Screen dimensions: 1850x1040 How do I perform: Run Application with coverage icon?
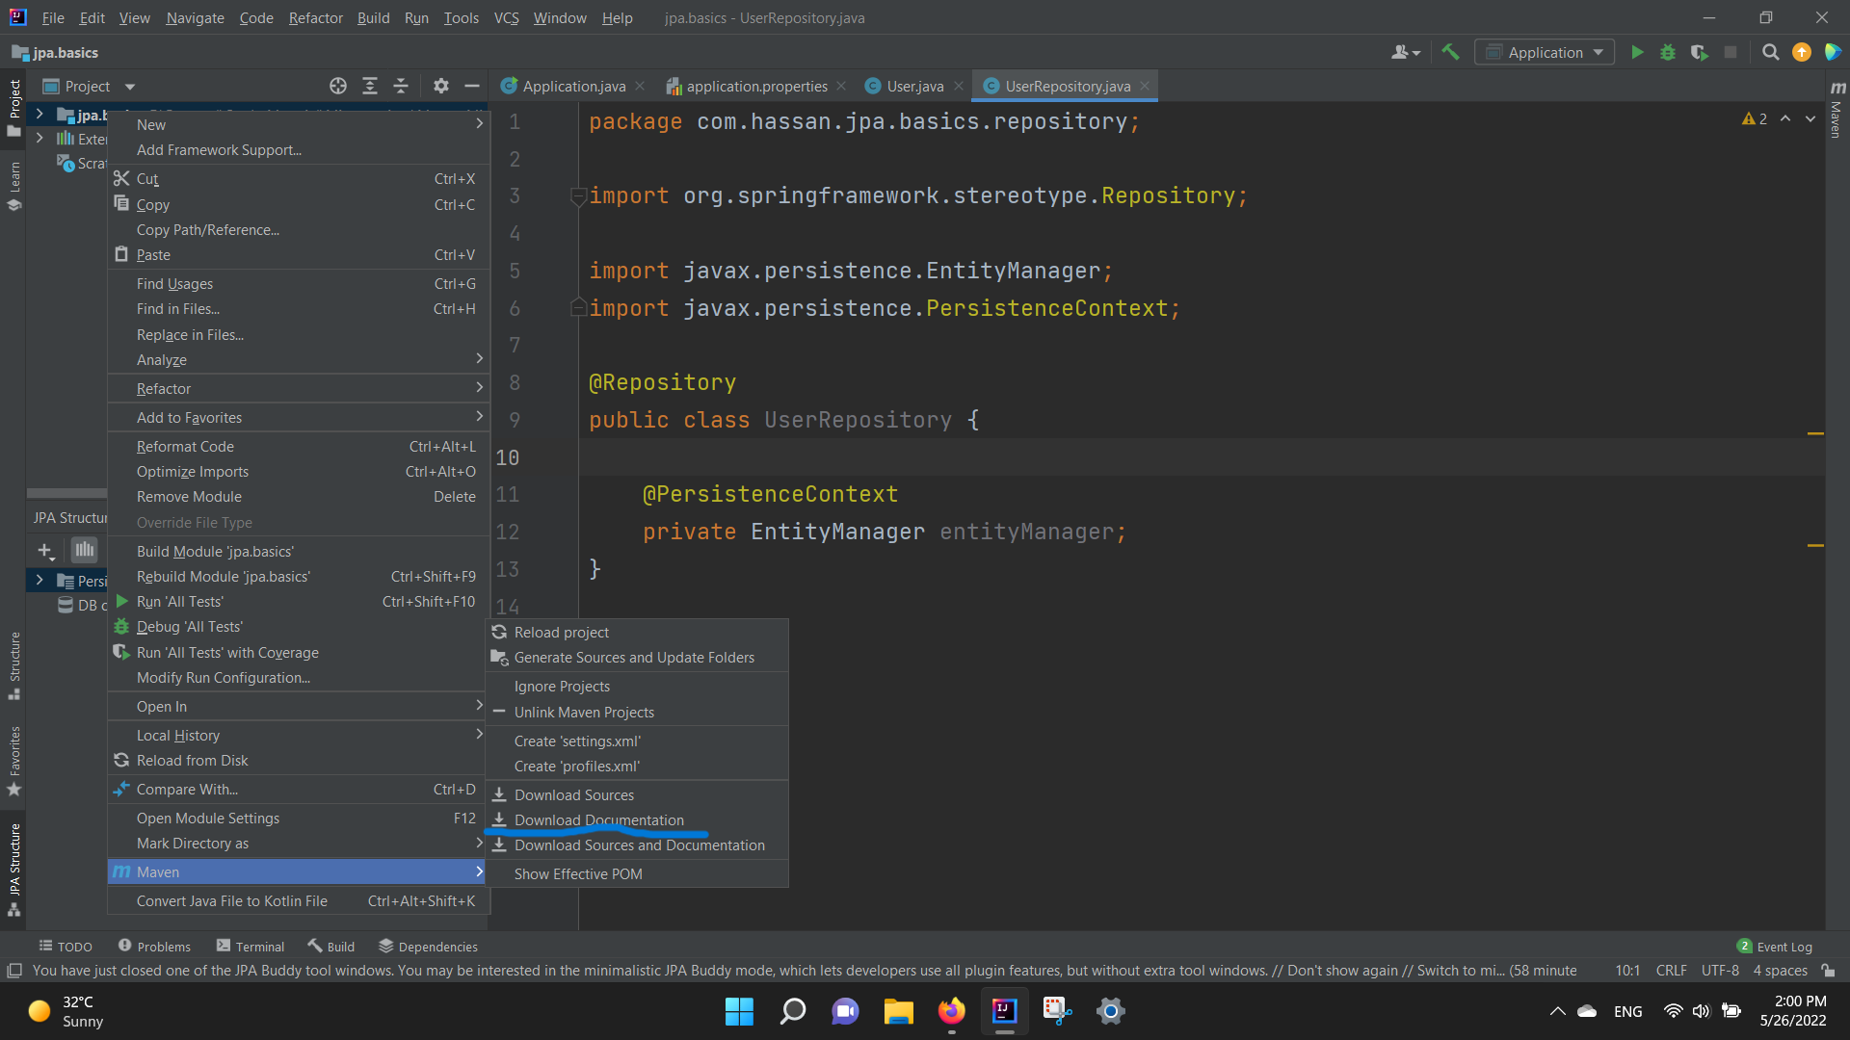pos(1699,53)
